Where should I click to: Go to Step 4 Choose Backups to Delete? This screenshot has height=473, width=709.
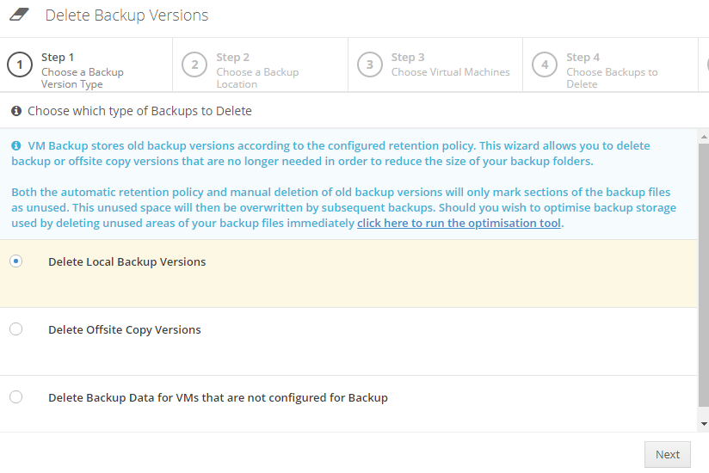610,65
